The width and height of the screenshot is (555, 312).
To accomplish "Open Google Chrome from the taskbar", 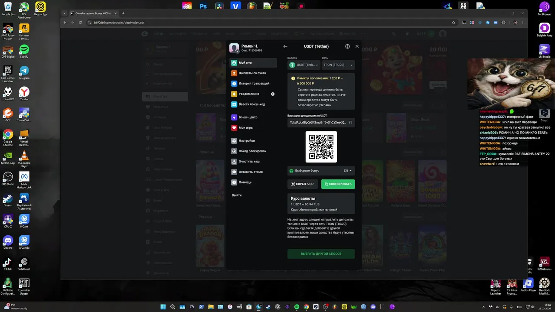I will point(306,307).
